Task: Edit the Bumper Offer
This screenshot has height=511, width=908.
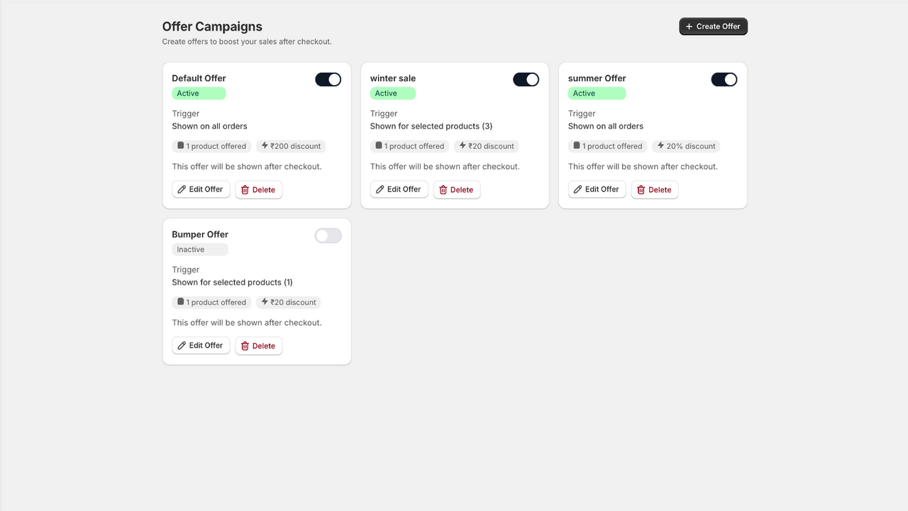Action: tap(201, 346)
